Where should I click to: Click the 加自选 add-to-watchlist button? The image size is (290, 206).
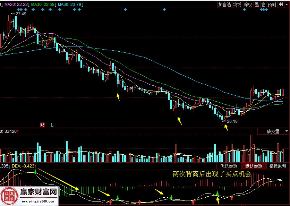[x=224, y=5]
